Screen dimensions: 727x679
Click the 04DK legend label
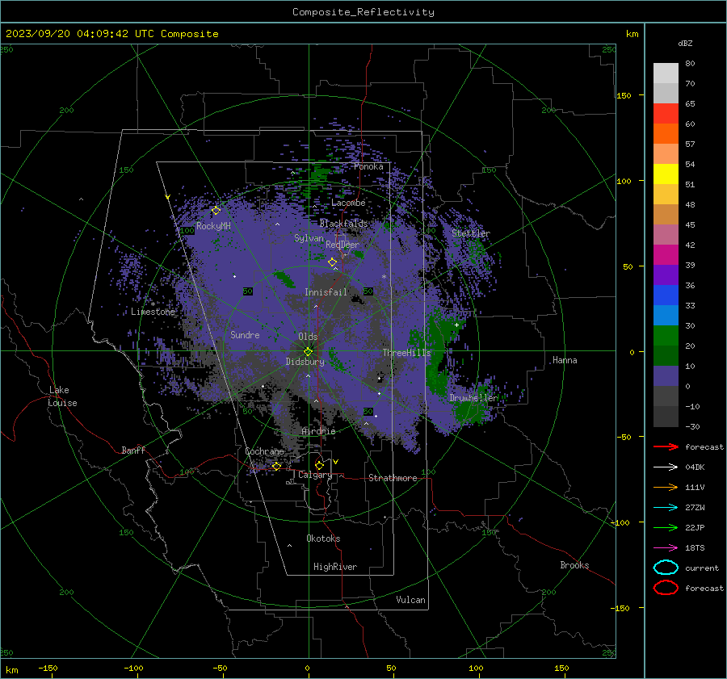click(695, 467)
